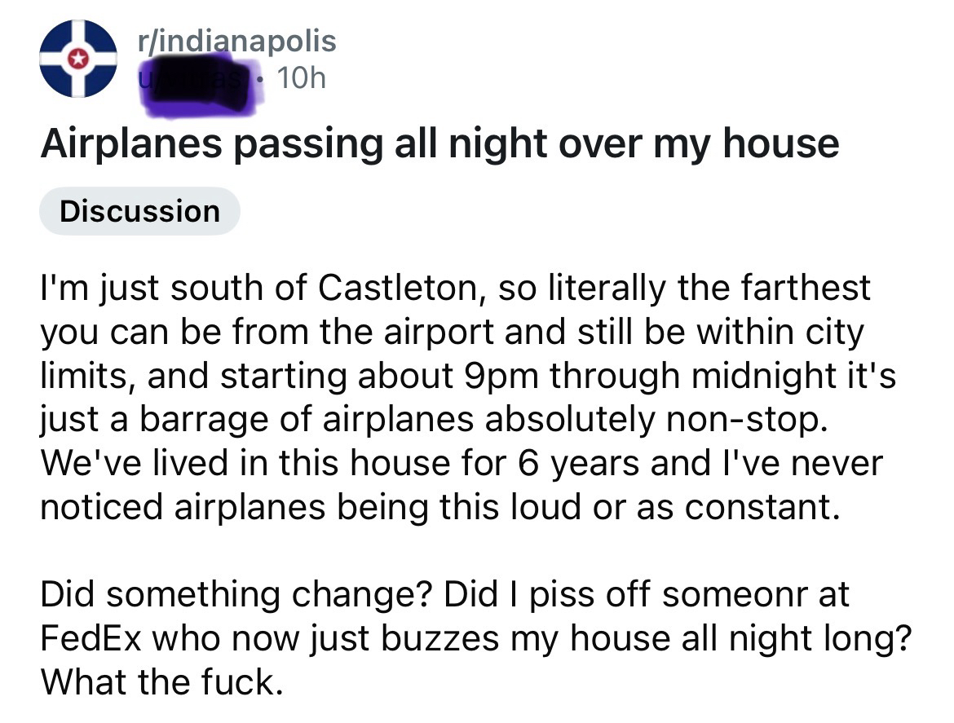Click the "city" word before limits
The height and width of the screenshot is (723, 954).
(x=832, y=332)
